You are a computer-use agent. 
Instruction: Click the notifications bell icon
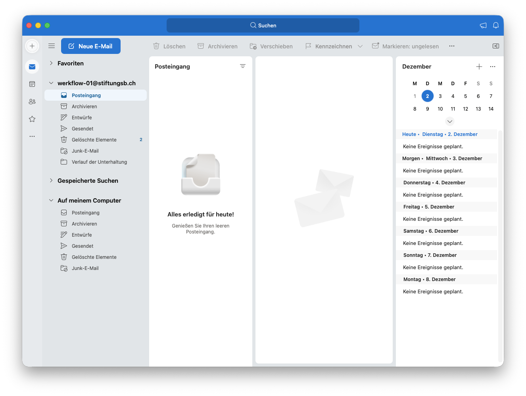coord(495,25)
